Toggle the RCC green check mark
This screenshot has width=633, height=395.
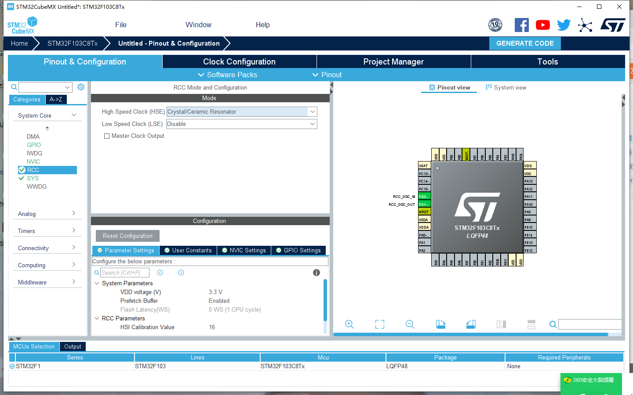click(22, 170)
